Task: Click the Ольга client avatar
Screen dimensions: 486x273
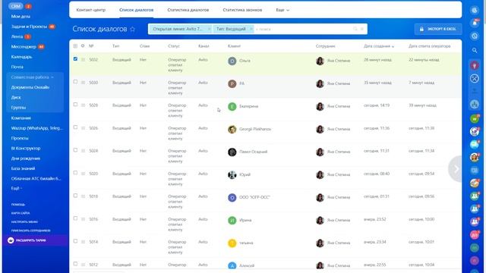Action: [232, 61]
